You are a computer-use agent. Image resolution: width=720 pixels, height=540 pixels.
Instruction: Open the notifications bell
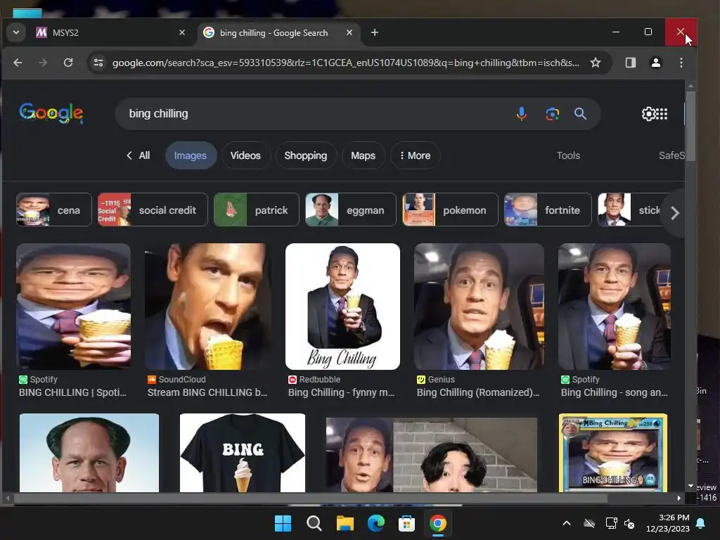pos(701,523)
